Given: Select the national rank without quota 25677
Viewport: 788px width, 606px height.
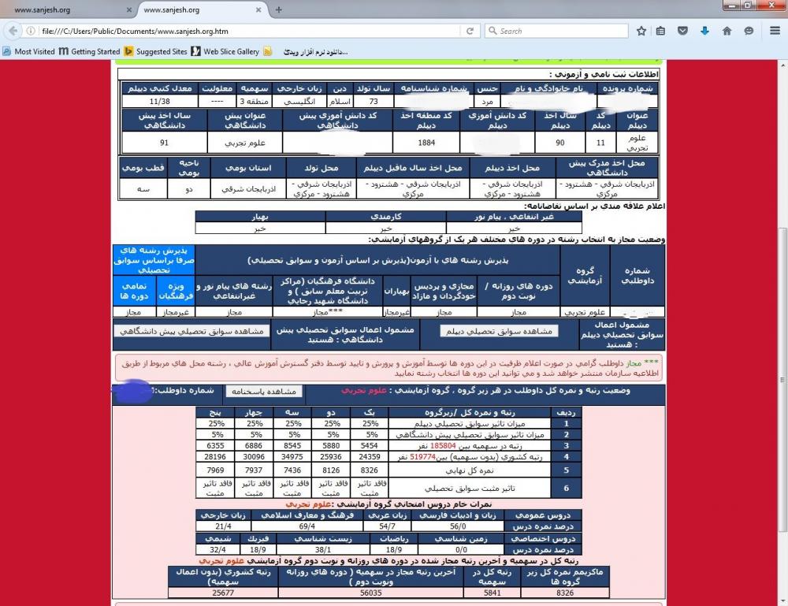Looking at the screenshot, I should pyautogui.click(x=223, y=593).
